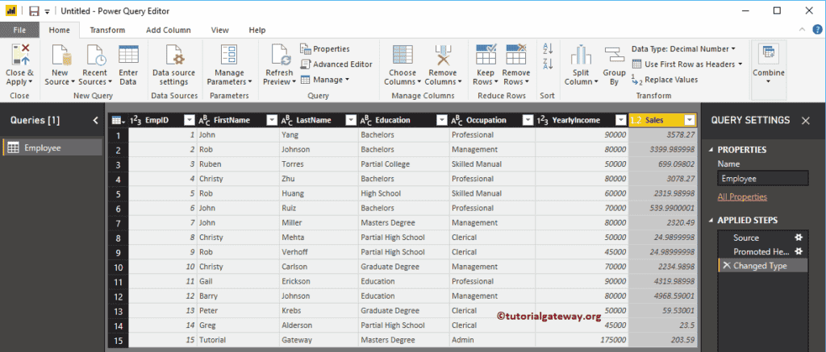
Task: Select the Home tab
Action: [x=60, y=30]
